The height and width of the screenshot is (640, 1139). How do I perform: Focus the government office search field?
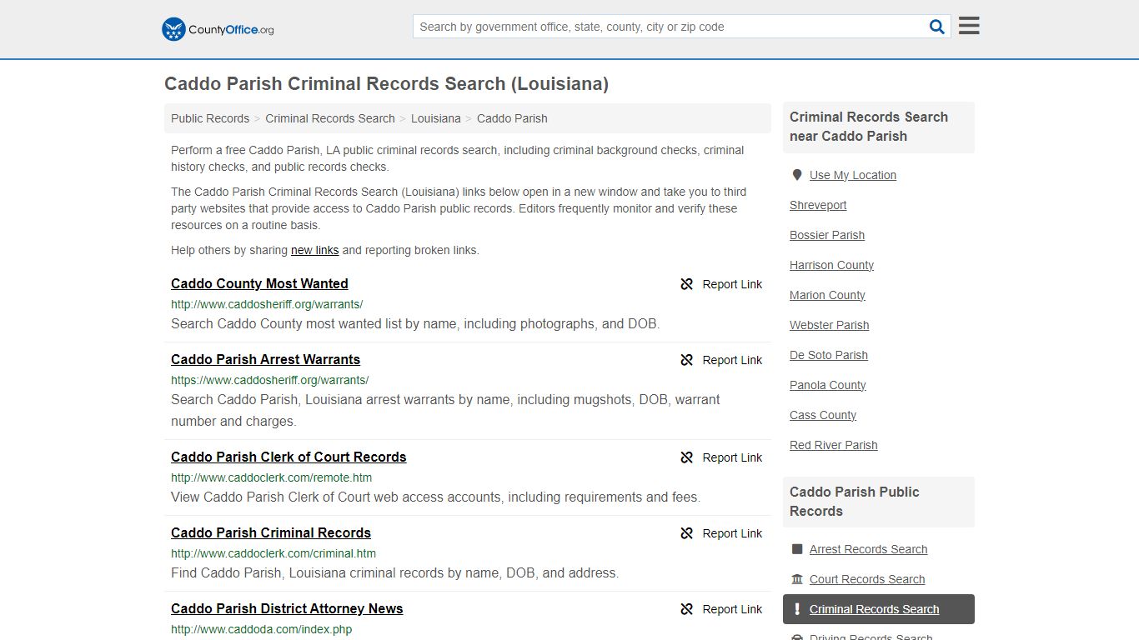coord(670,27)
